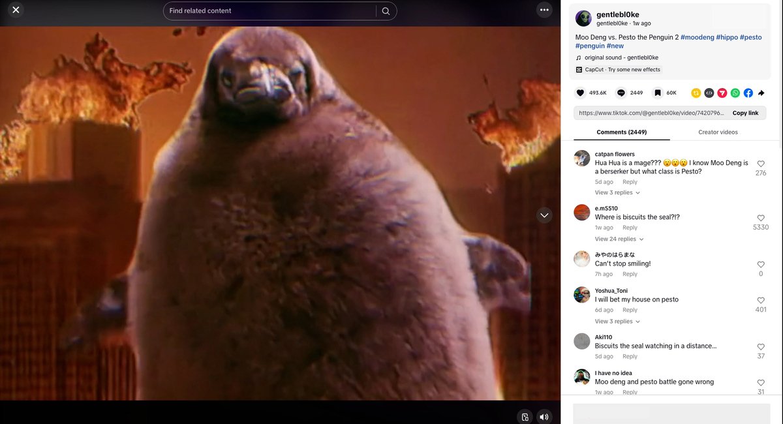783x424 pixels.
Task: Select the Comments (2449) tab
Action: (621, 132)
